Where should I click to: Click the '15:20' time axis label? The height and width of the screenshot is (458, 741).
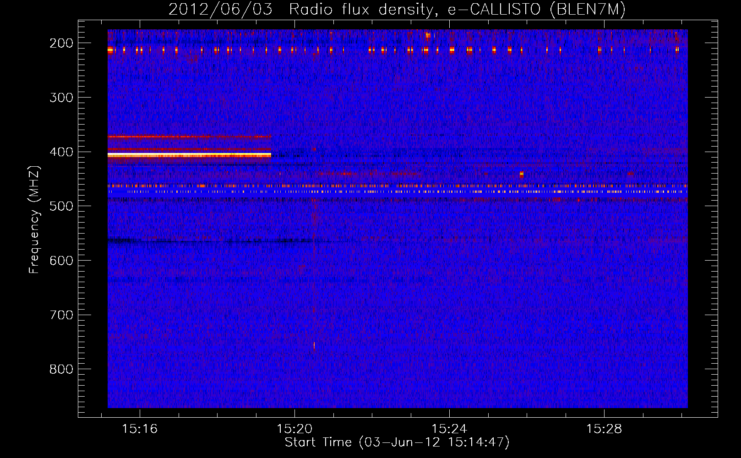294,429
